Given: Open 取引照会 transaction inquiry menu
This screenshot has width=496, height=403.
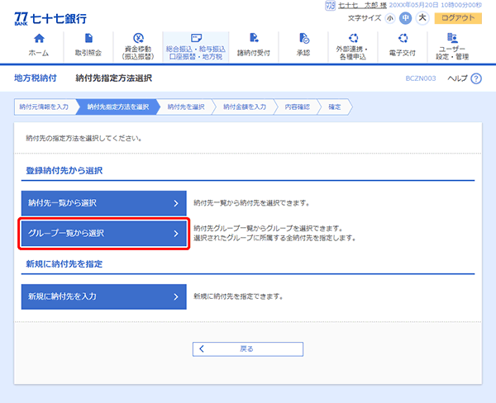Looking at the screenshot, I should (88, 46).
